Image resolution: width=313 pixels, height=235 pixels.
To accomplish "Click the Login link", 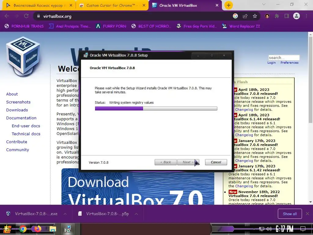I will pos(271,62).
